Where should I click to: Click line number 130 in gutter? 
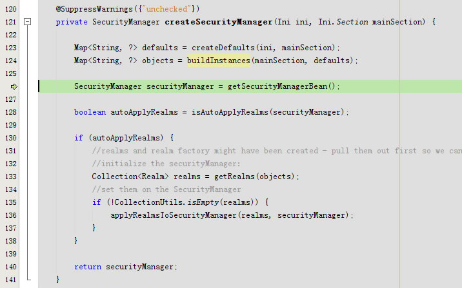11,138
